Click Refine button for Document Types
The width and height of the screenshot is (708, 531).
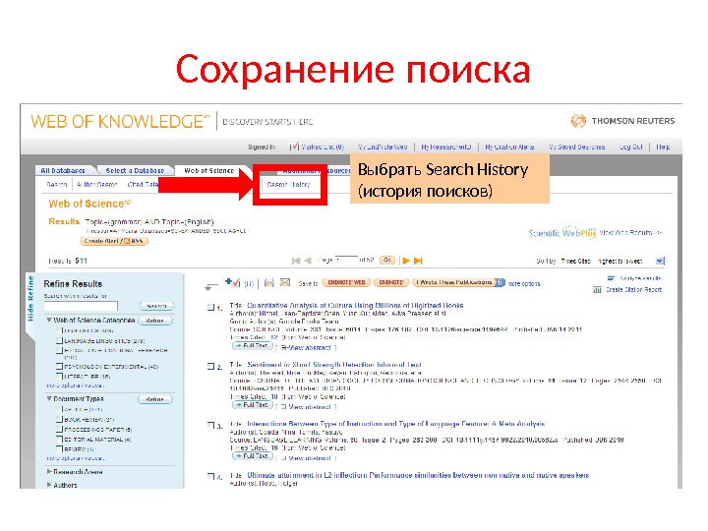pos(155,399)
